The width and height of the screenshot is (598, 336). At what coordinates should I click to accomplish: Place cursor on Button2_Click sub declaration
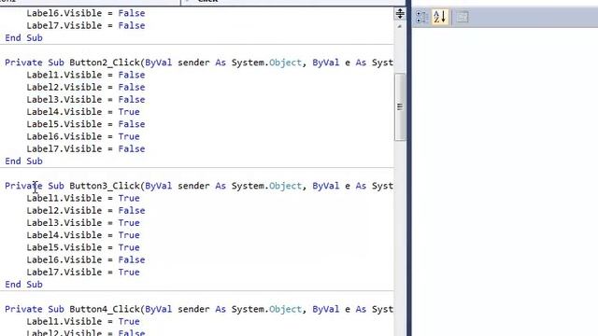[199, 63]
